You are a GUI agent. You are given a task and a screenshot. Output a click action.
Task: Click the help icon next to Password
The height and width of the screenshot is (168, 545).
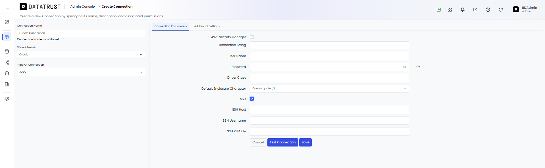point(418,67)
